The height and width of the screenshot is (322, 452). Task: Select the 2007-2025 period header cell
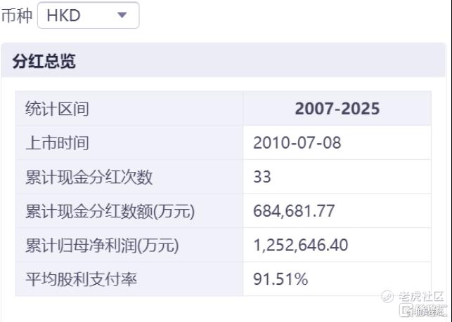(x=337, y=109)
